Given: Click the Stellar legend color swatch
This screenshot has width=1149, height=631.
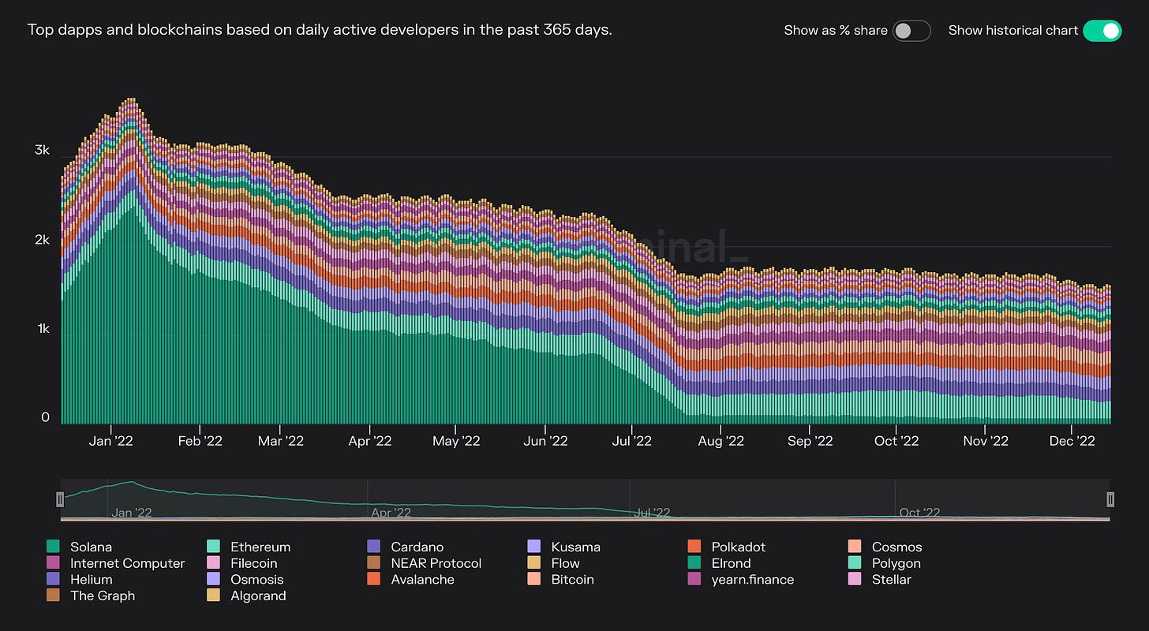Looking at the screenshot, I should click(855, 579).
